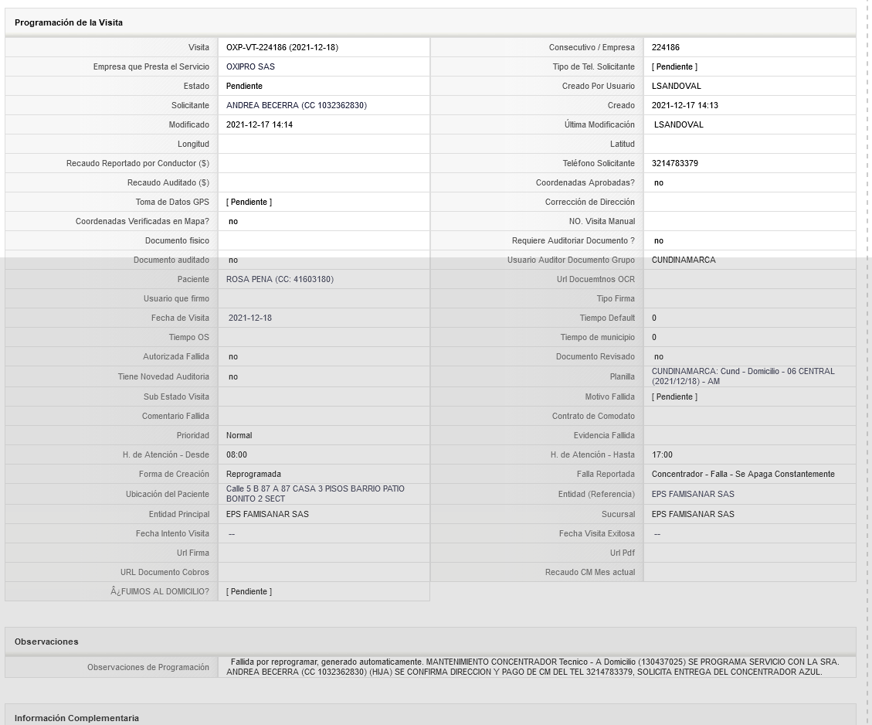872x725 pixels.
Task: Click the Observaciones de Programación text body
Action: pyautogui.click(x=534, y=666)
